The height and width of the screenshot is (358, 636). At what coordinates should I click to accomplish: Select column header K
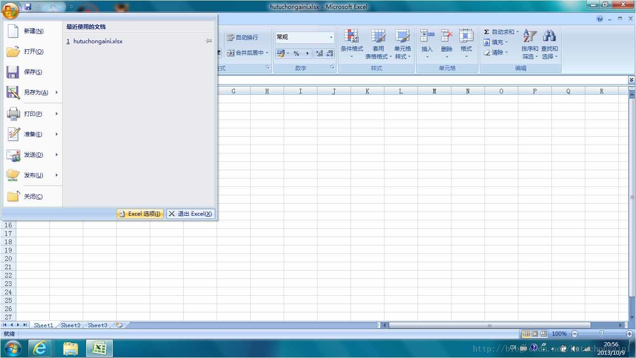pos(367,91)
